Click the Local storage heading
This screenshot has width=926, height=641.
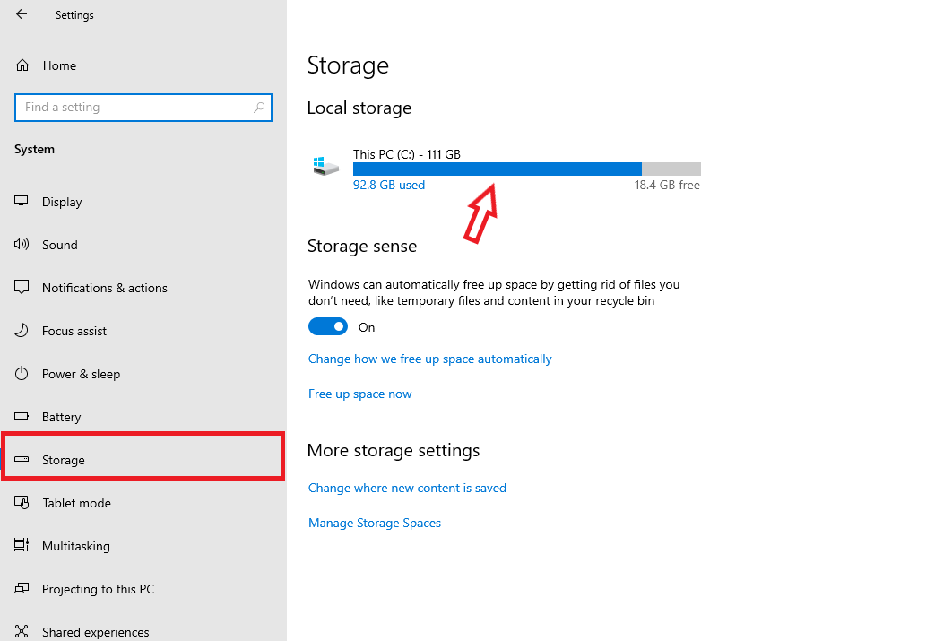click(x=359, y=108)
